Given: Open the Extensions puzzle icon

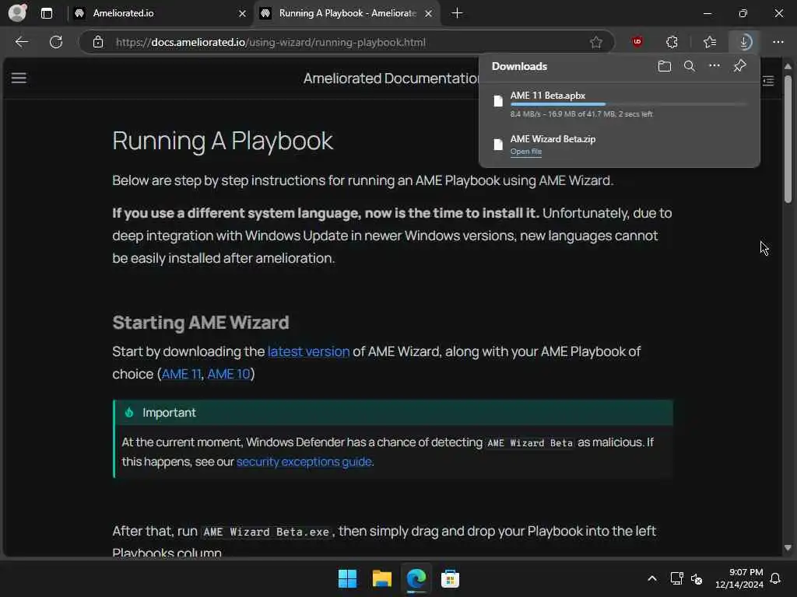Looking at the screenshot, I should pos(672,42).
